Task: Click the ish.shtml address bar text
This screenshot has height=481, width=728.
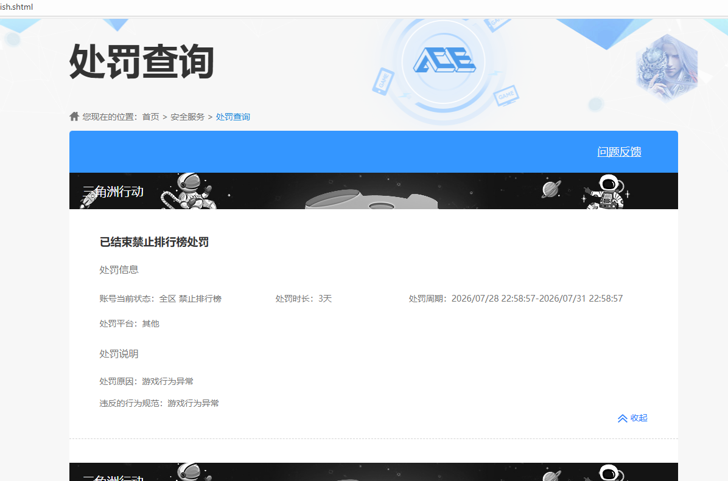Action: point(16,7)
